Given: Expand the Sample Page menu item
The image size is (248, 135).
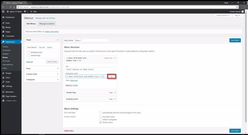Looking at the screenshot, I should pyautogui.click(x=115, y=93).
